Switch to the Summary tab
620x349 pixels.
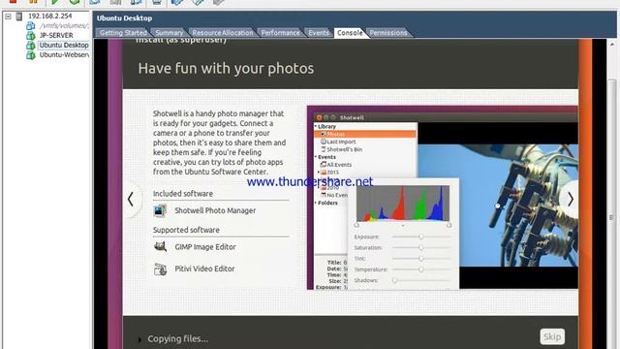coord(170,33)
